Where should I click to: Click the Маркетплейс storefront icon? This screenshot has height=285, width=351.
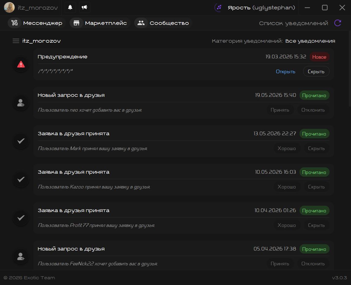[x=76, y=23]
